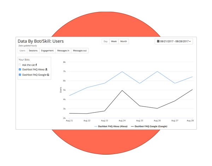Switch to Month view

tap(124, 41)
